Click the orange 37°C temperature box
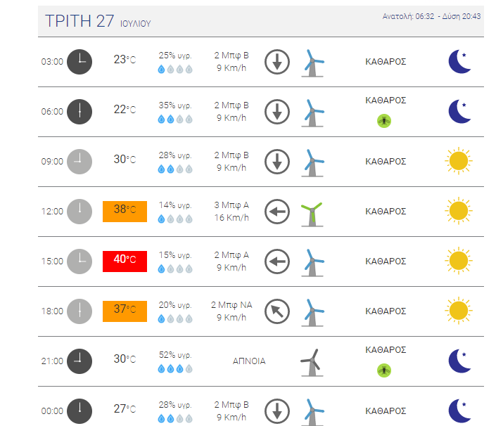 pos(125,311)
